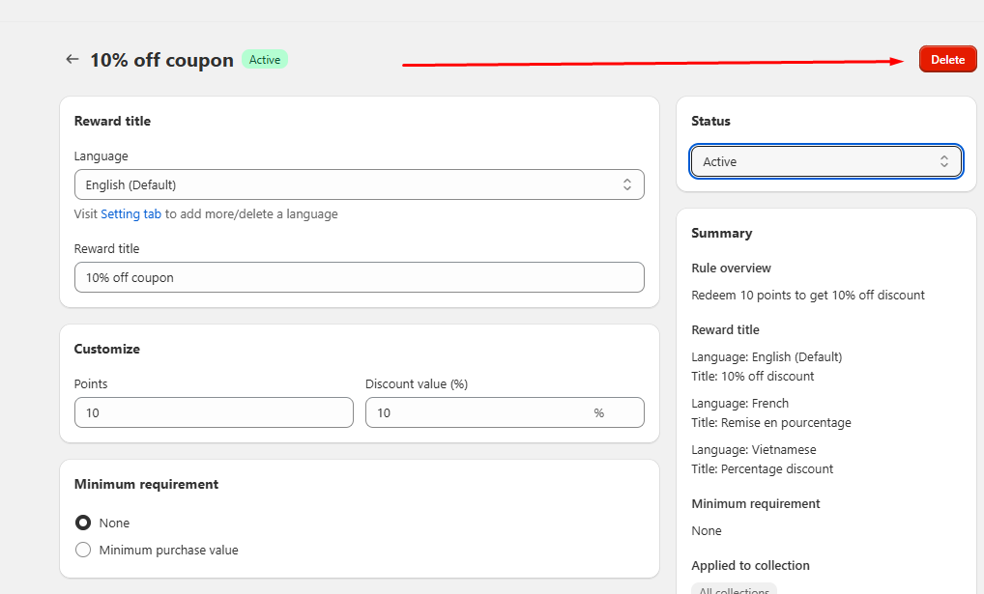Choose the Minimum purchase value radio option
984x594 pixels.
click(x=83, y=551)
